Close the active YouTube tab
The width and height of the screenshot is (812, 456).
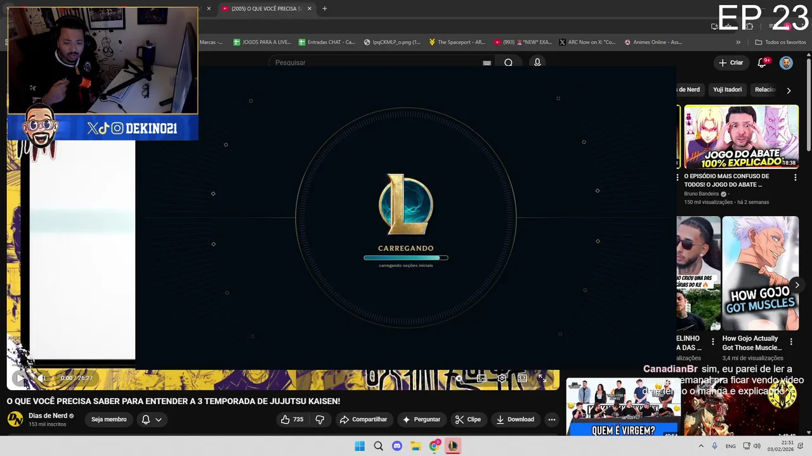310,8
